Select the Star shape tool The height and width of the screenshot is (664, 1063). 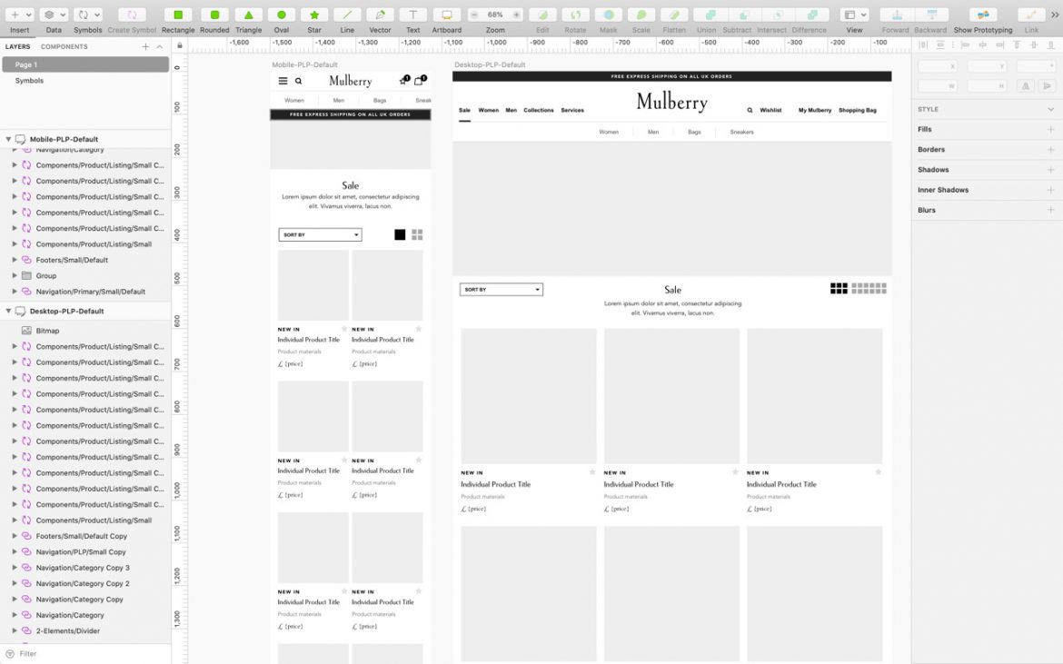313,15
